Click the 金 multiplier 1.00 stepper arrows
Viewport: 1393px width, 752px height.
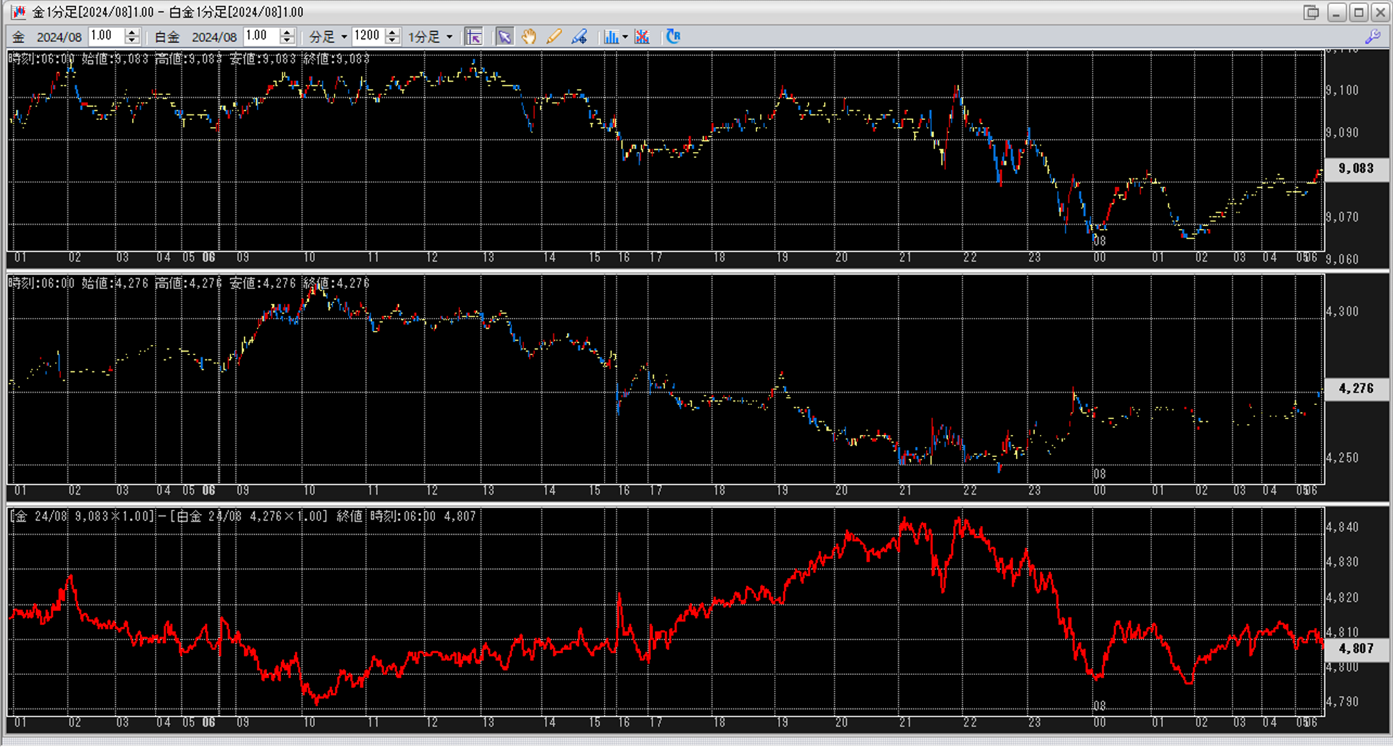click(x=132, y=37)
